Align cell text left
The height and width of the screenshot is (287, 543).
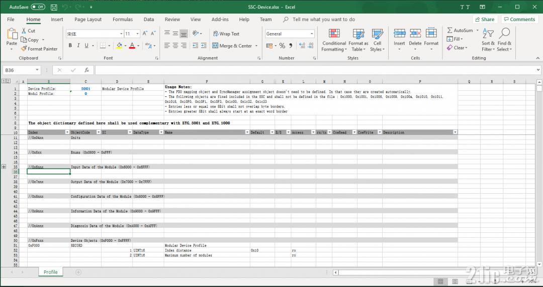[167, 45]
